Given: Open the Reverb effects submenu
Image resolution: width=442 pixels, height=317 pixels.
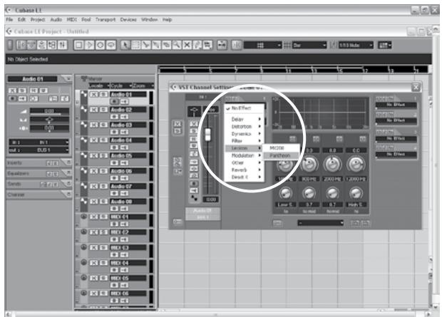Looking at the screenshot, I should pyautogui.click(x=244, y=170).
